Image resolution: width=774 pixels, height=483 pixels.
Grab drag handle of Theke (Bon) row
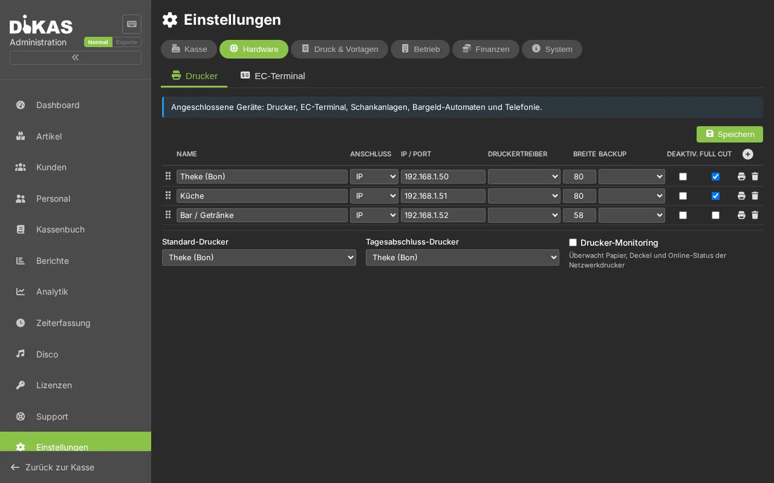pos(168,176)
